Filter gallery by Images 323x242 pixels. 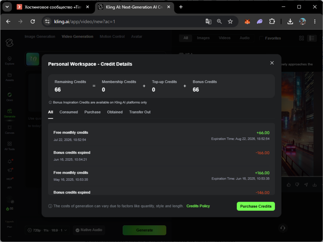(203, 38)
